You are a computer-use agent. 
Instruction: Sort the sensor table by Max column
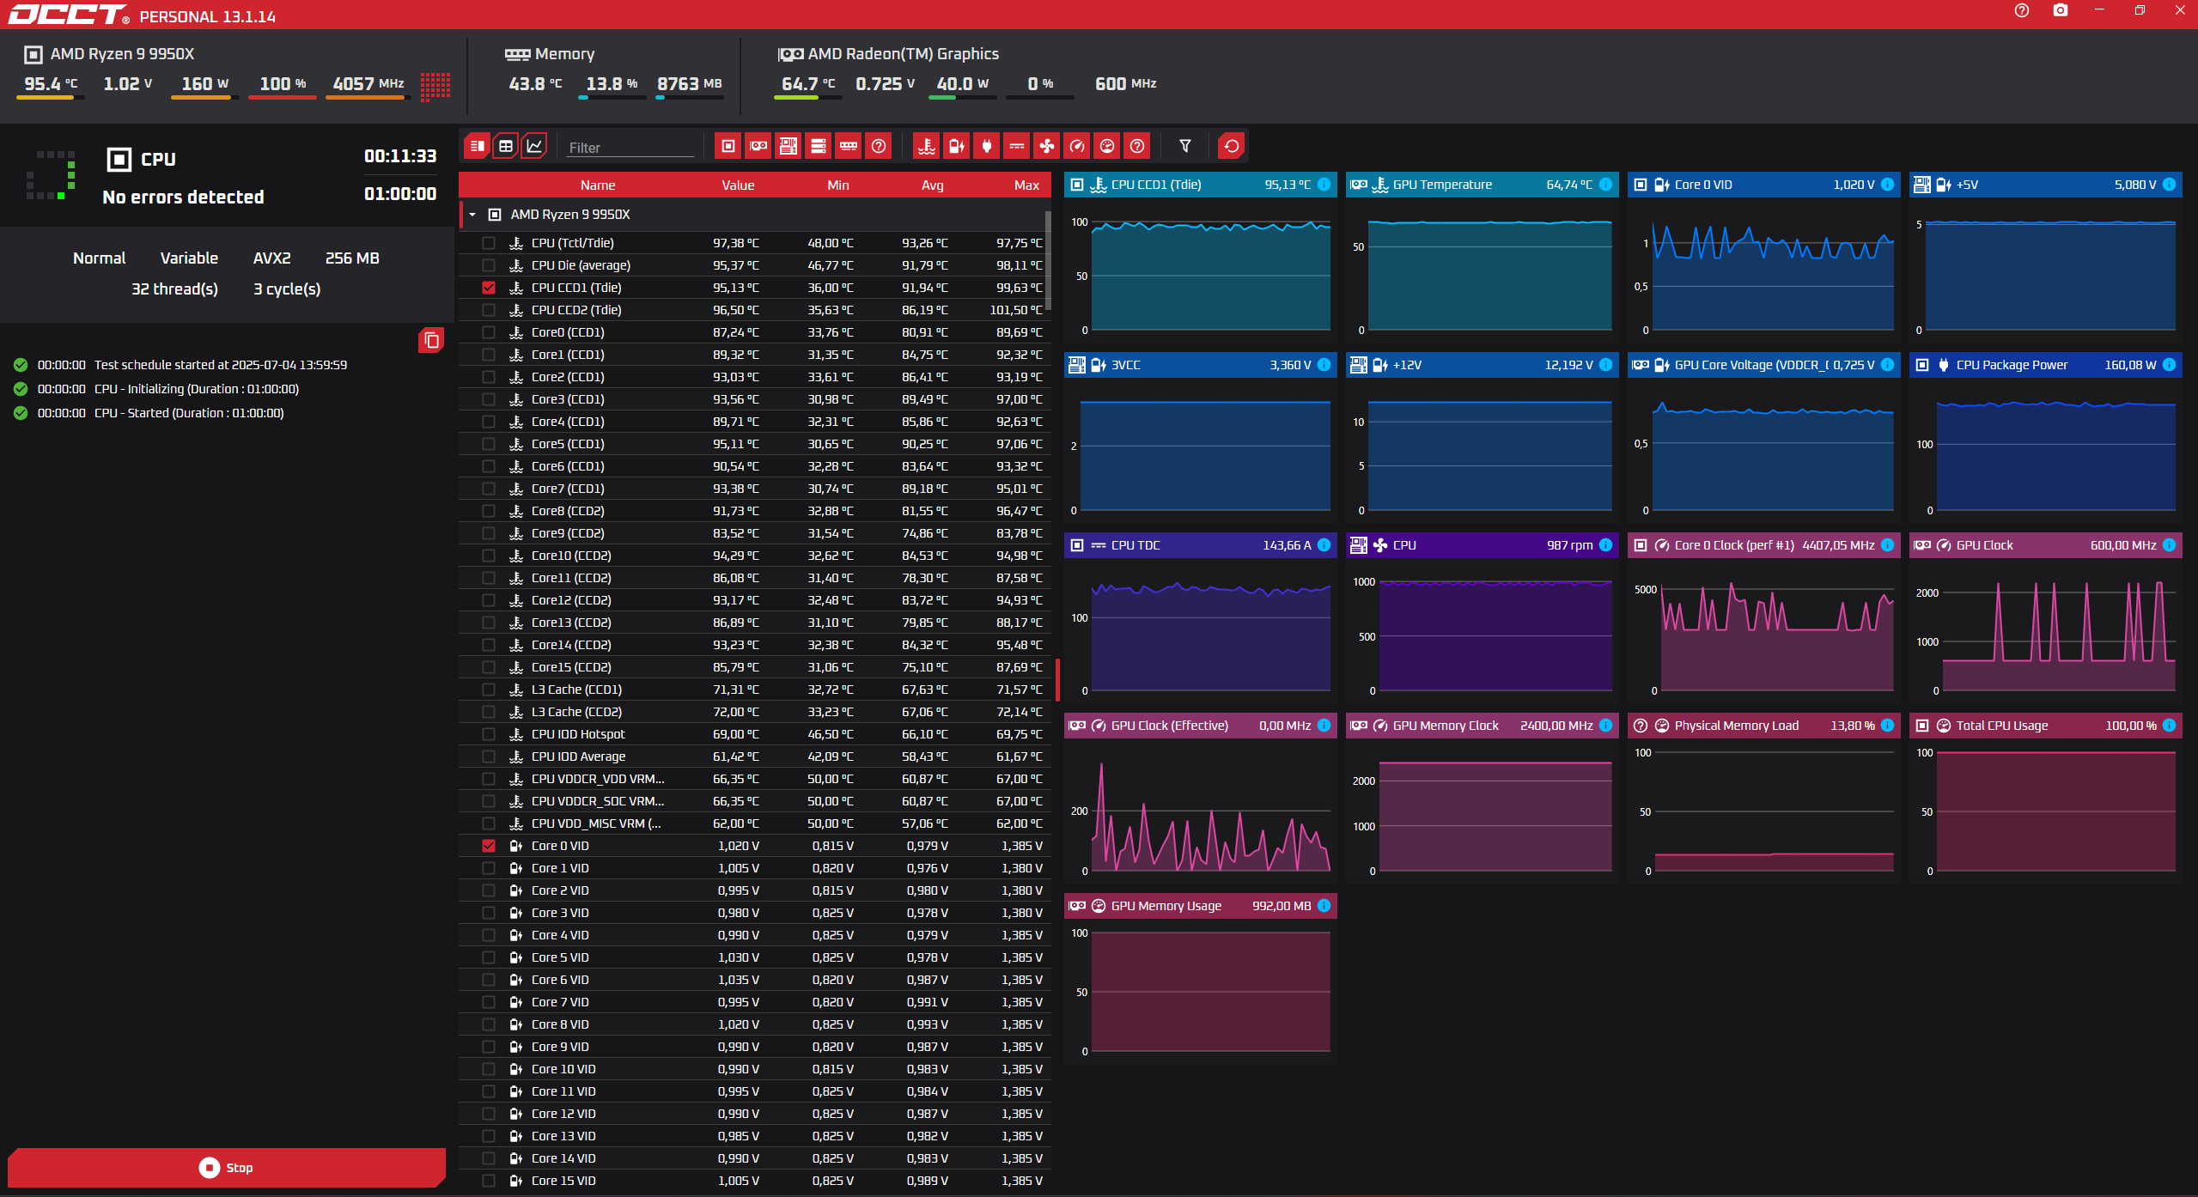pyautogui.click(x=1026, y=185)
